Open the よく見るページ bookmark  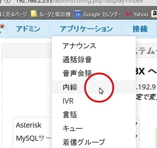tap(13, 14)
